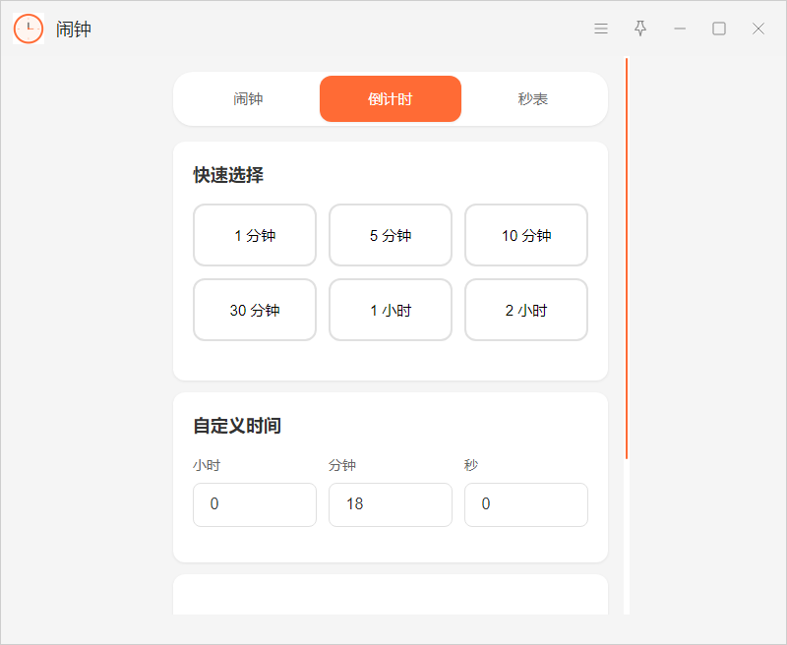Image resolution: width=787 pixels, height=645 pixels.
Task: Pick the 5 分钟 quick preset
Action: tap(391, 235)
